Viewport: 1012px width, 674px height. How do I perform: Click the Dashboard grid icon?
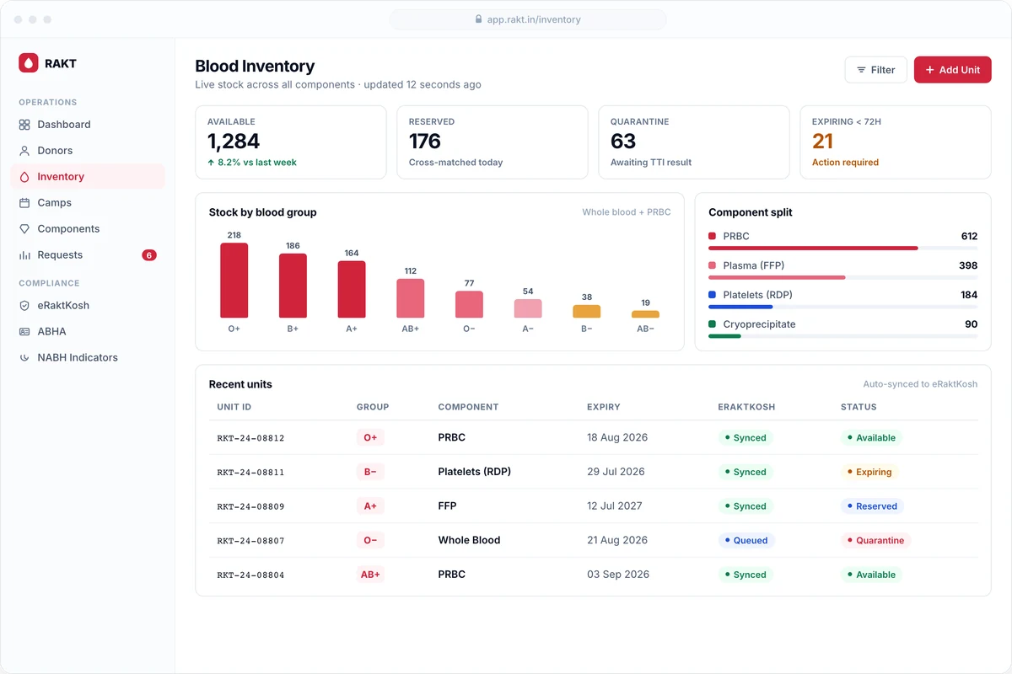[x=24, y=125]
